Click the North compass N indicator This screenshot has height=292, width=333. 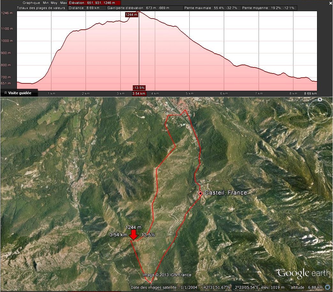(320, 100)
